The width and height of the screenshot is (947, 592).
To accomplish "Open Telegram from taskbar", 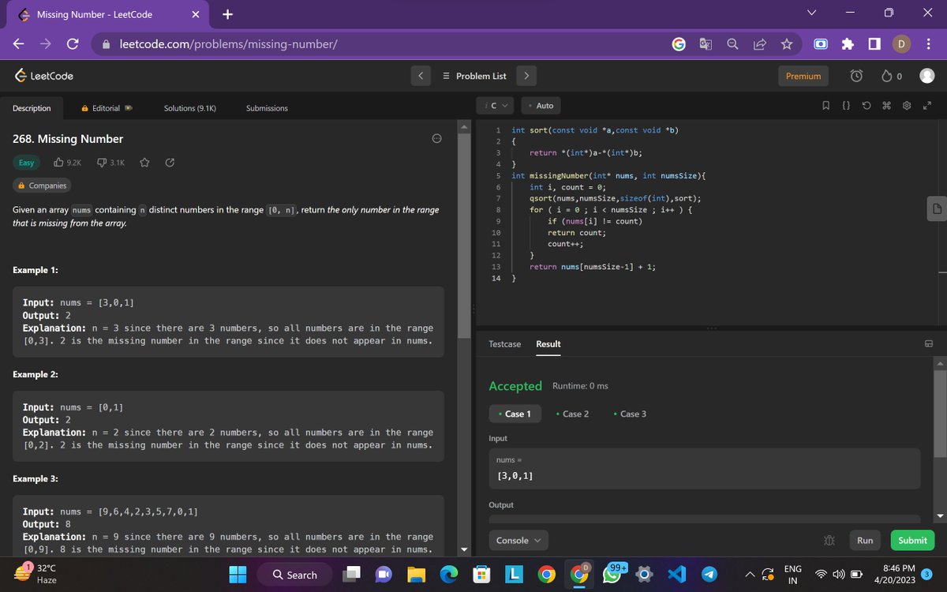I will click(x=709, y=575).
